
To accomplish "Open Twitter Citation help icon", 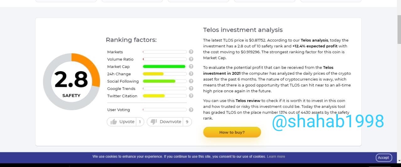I will tap(191, 96).
